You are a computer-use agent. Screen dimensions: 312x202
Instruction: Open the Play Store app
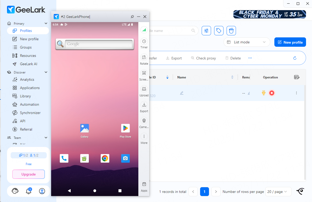pyautogui.click(x=125, y=128)
